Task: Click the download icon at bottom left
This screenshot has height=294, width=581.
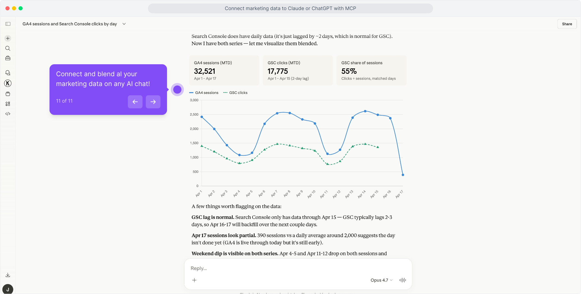Action: pyautogui.click(x=8, y=275)
